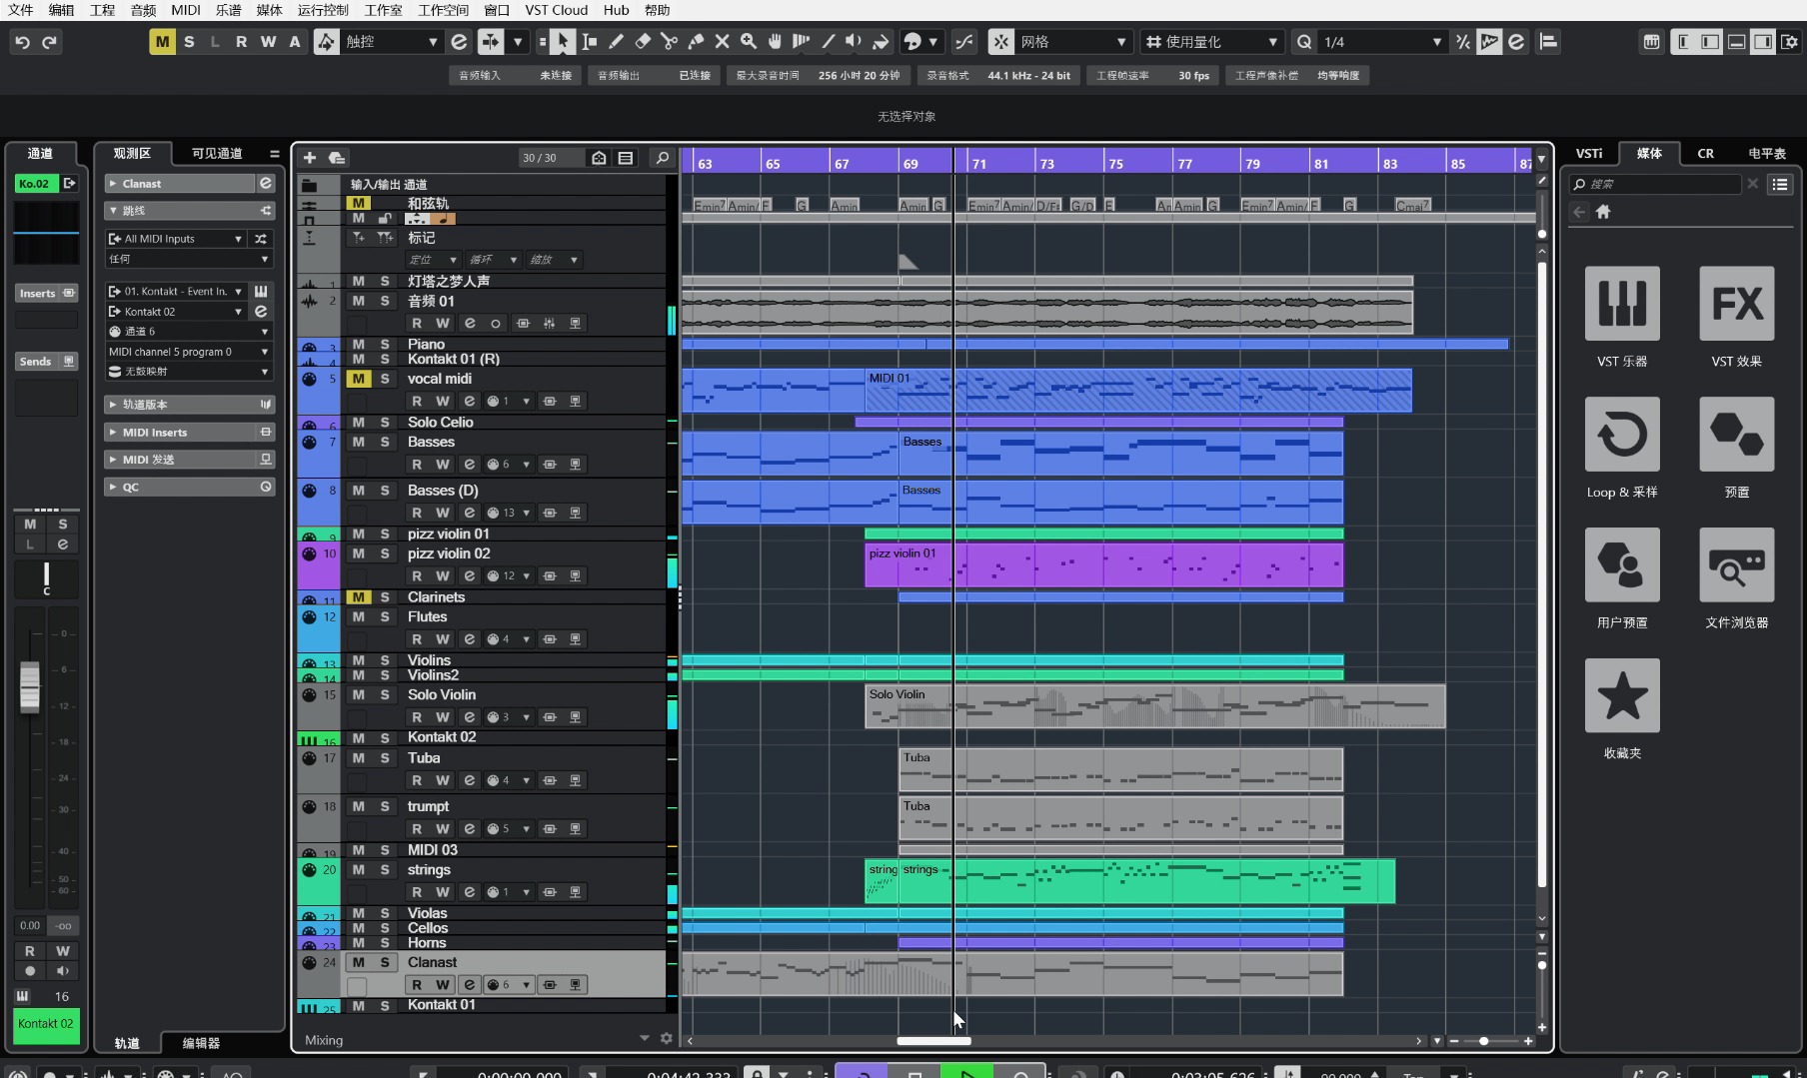This screenshot has height=1078, width=1807.
Task: Open the 运行控制 menu
Action: [x=323, y=10]
